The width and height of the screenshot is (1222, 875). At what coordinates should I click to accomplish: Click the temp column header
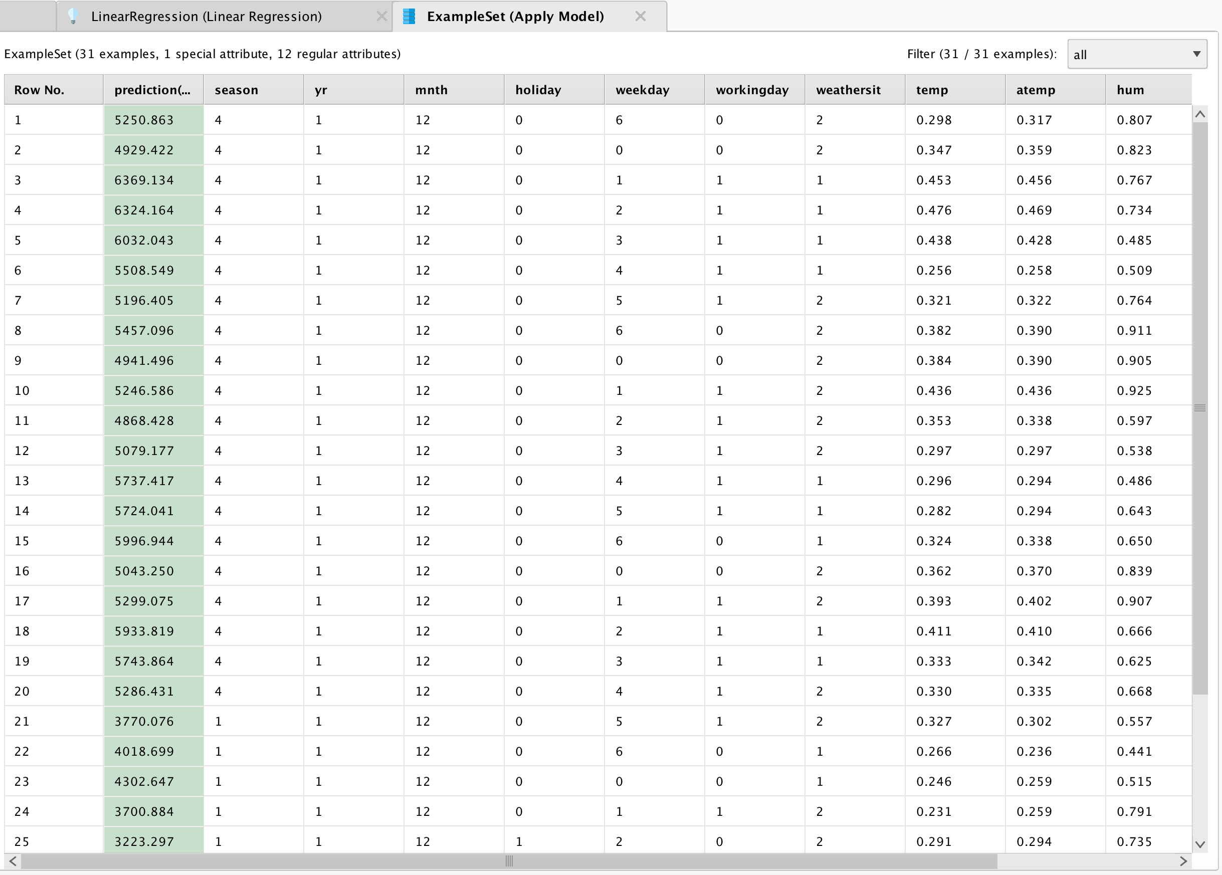tap(955, 89)
